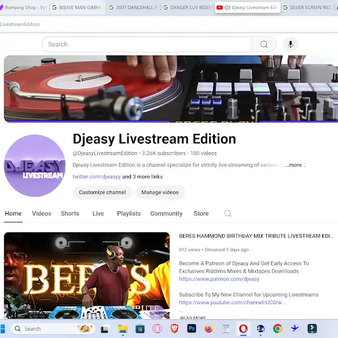Open the channel Playlists tab
This screenshot has height=338, width=338.
click(129, 214)
